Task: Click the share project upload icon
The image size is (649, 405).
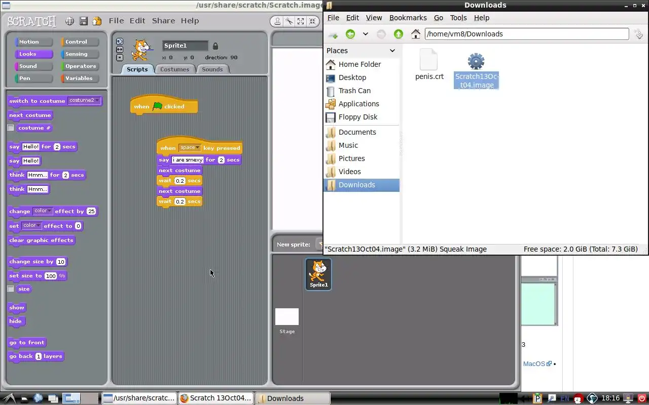Action: (x=97, y=21)
